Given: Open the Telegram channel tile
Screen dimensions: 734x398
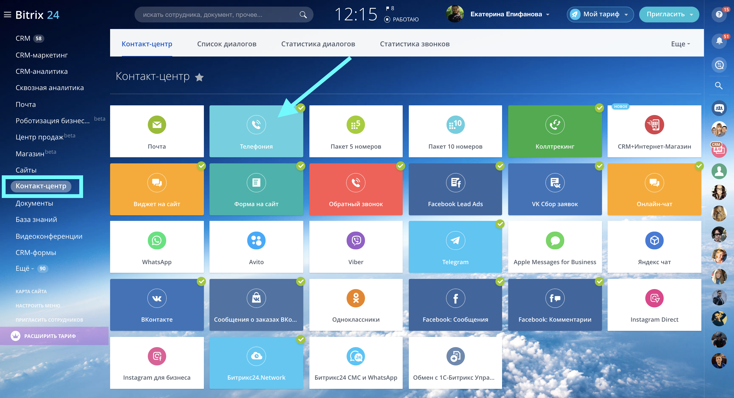Looking at the screenshot, I should click(455, 247).
